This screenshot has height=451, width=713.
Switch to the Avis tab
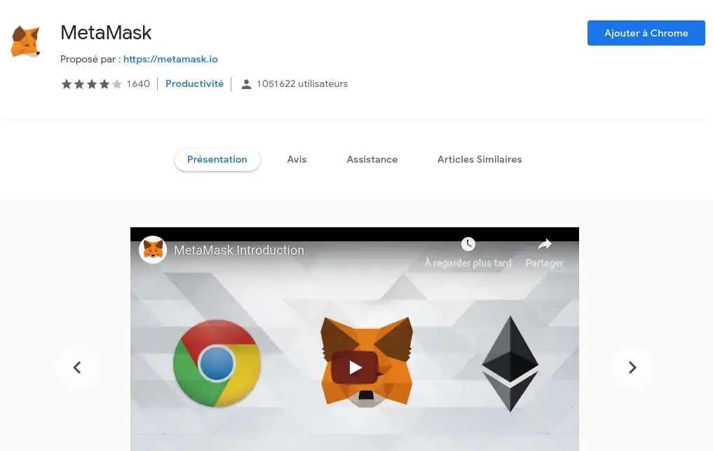pyautogui.click(x=297, y=160)
